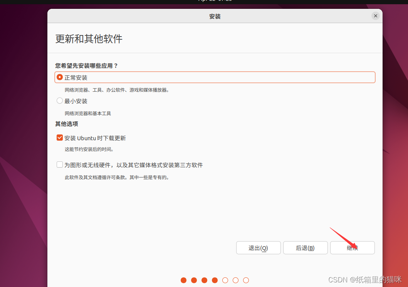Screen dimensions: 408x287
Task: Click the date and time in top bar
Action: coord(215,1)
